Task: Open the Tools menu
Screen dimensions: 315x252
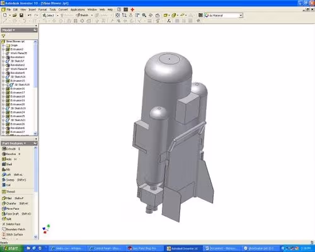Action: (x=53, y=9)
